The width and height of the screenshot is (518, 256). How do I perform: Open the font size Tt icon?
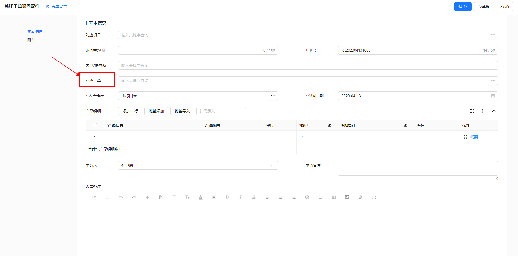(x=187, y=198)
